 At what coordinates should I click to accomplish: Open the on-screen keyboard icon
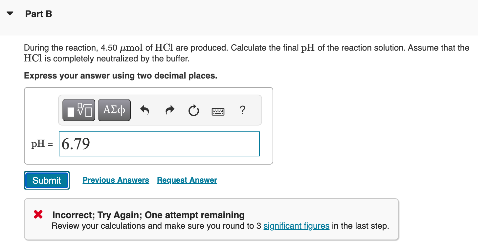click(218, 111)
